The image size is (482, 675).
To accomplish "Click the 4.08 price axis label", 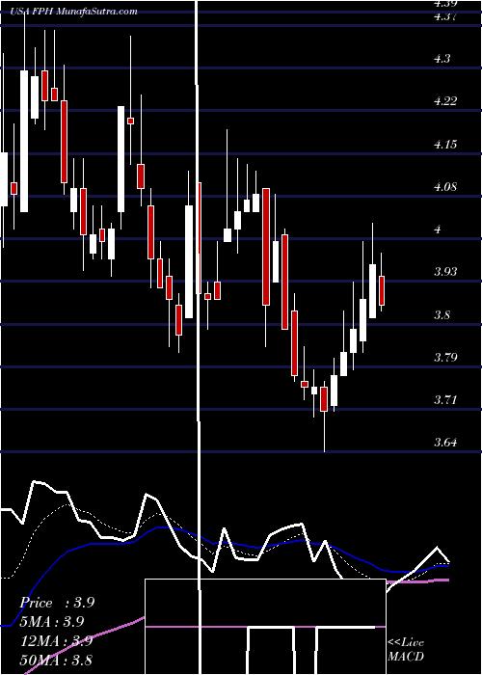I will 445,187.
